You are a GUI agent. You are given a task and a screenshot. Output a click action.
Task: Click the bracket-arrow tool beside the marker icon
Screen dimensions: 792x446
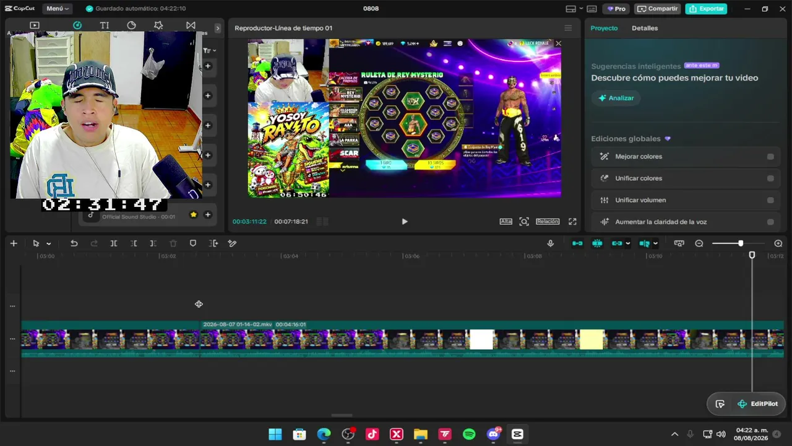(x=213, y=243)
